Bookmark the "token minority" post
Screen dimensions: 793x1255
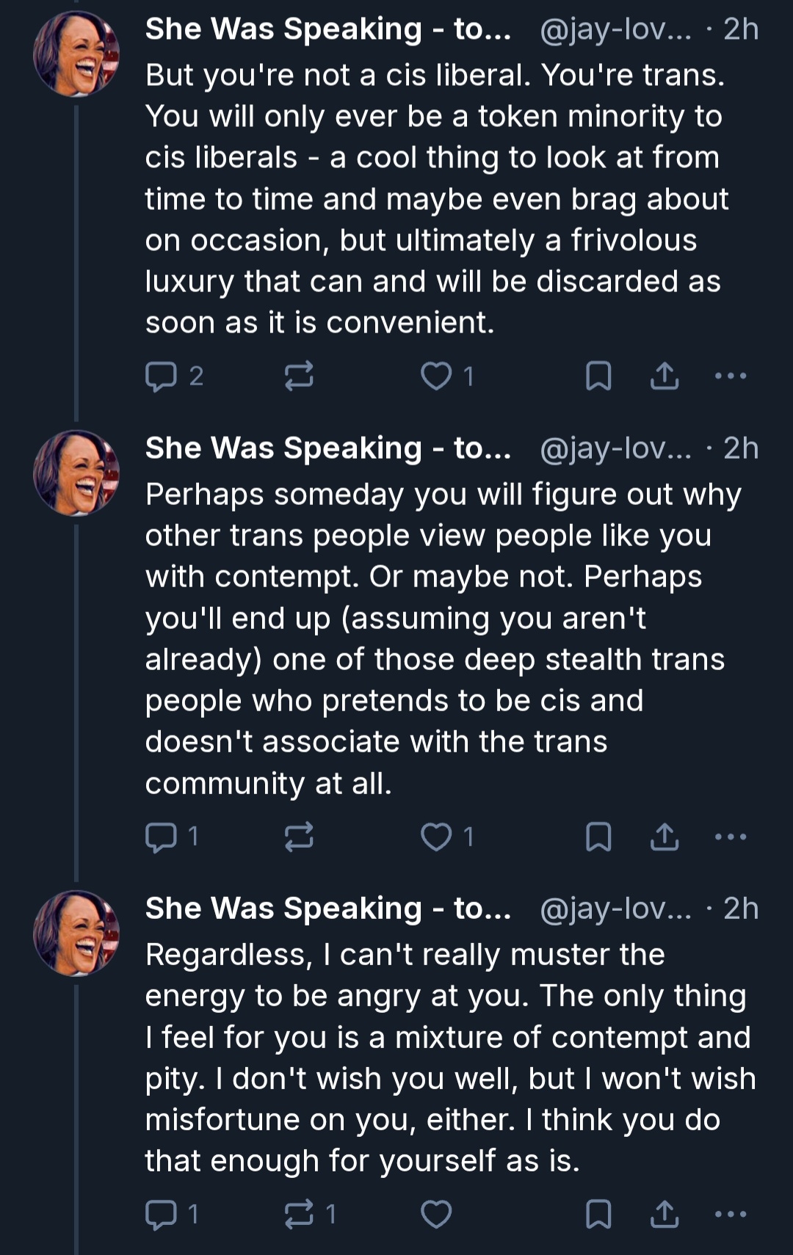[598, 376]
